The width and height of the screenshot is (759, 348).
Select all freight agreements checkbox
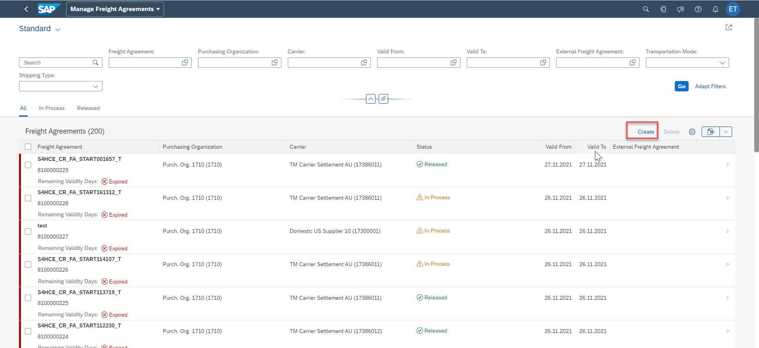point(28,147)
